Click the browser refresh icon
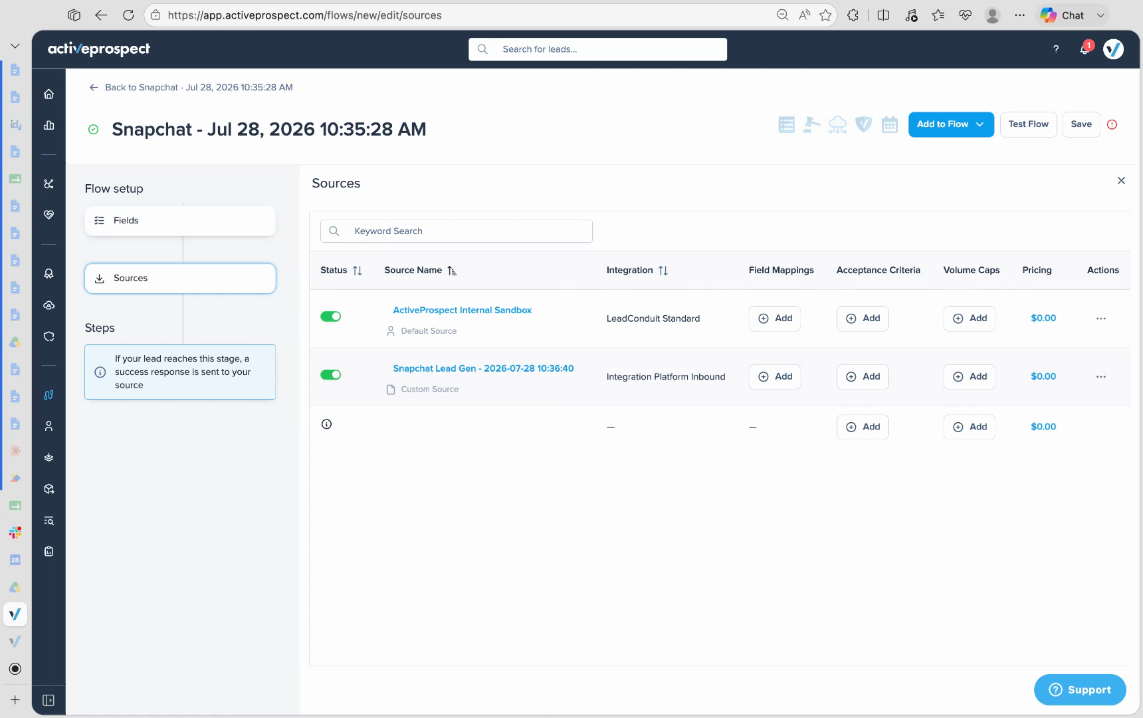This screenshot has width=1143, height=718. coord(128,15)
